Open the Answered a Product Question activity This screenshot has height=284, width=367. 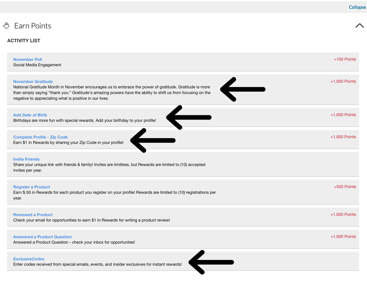click(42, 237)
